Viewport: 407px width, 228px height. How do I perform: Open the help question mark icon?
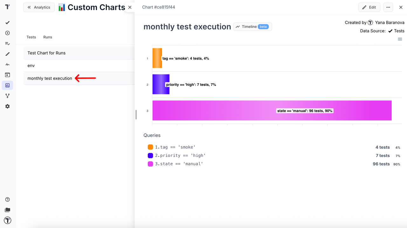click(x=7, y=199)
